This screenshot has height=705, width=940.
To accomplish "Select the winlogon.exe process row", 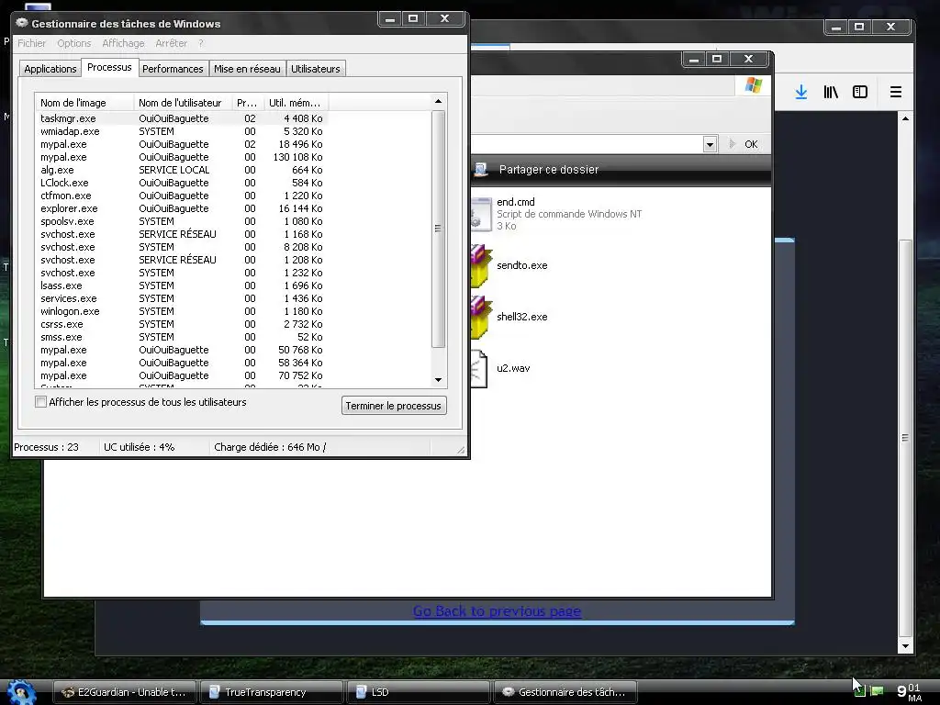I will 182,312.
